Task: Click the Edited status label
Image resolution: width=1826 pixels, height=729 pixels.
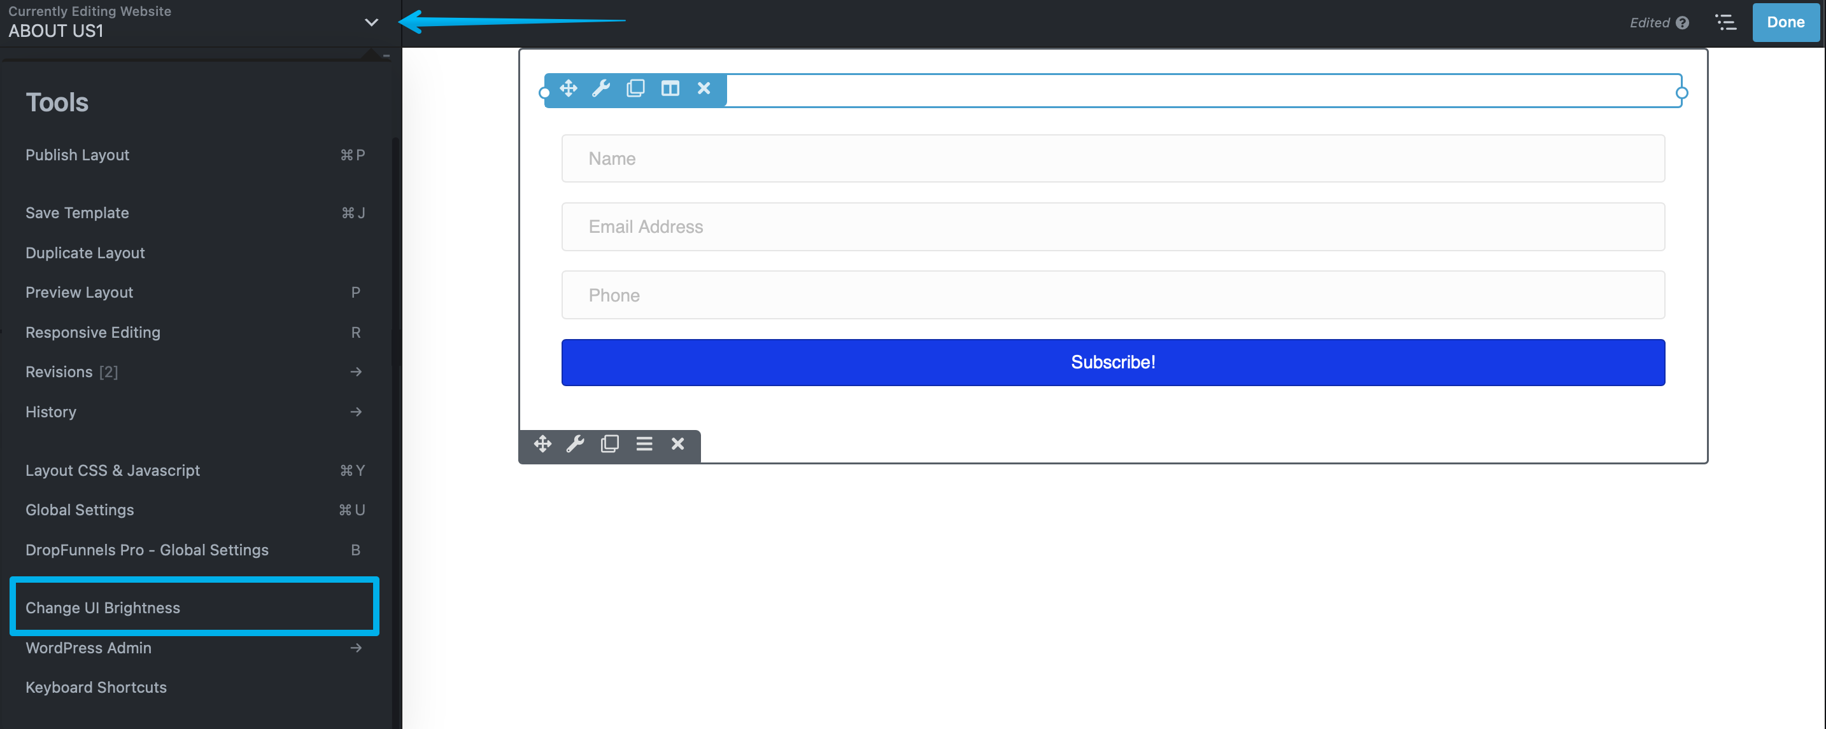Action: [1650, 23]
